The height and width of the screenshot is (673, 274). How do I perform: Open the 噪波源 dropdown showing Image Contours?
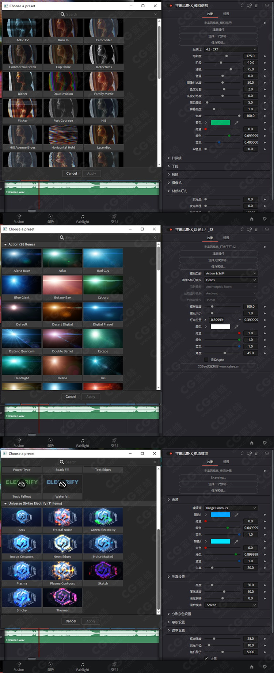[x=231, y=508]
